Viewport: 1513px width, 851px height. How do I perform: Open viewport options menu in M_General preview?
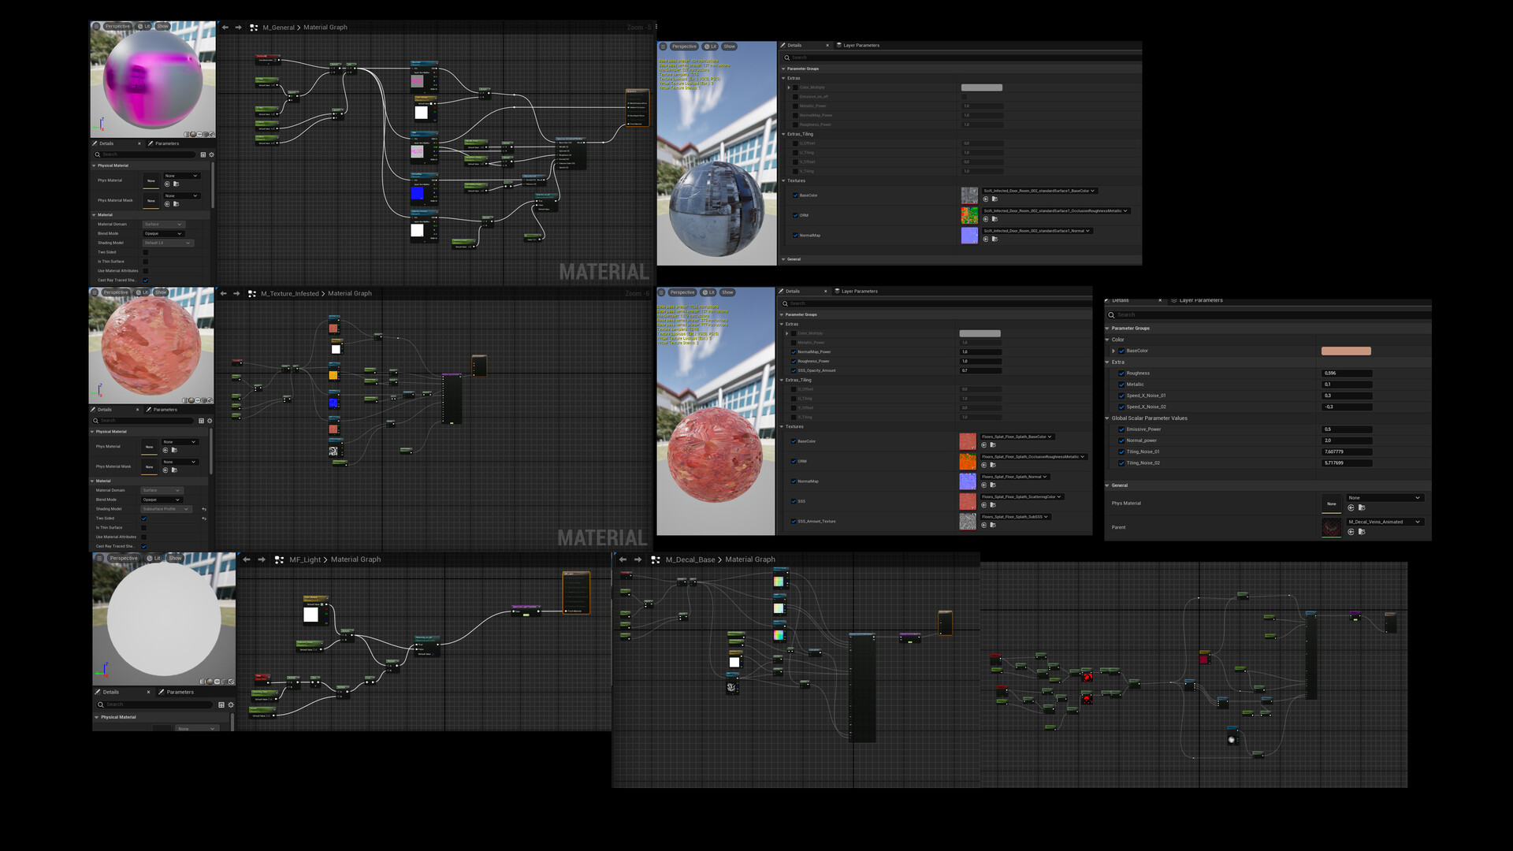click(x=96, y=26)
